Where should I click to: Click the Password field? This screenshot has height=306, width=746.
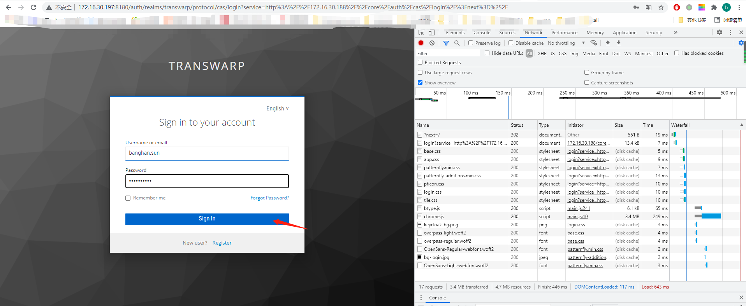coord(207,181)
